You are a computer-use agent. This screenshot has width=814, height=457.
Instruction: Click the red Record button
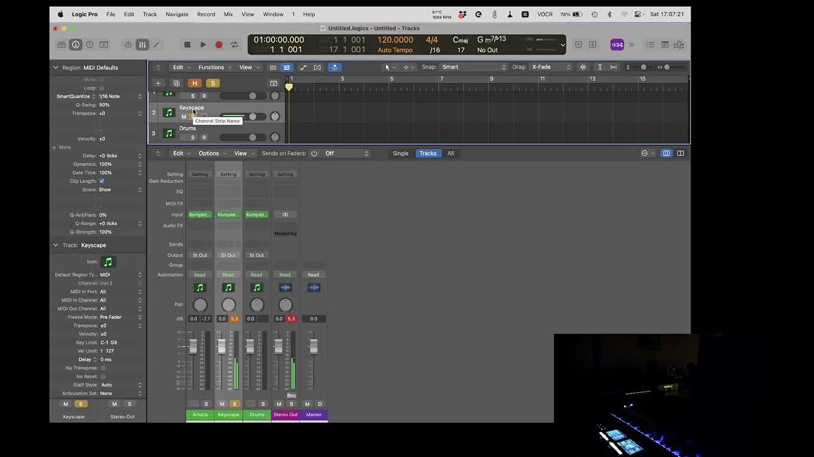click(x=219, y=44)
